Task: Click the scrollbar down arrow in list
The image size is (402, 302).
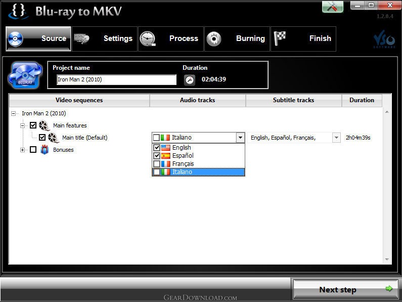Action: [x=387, y=260]
